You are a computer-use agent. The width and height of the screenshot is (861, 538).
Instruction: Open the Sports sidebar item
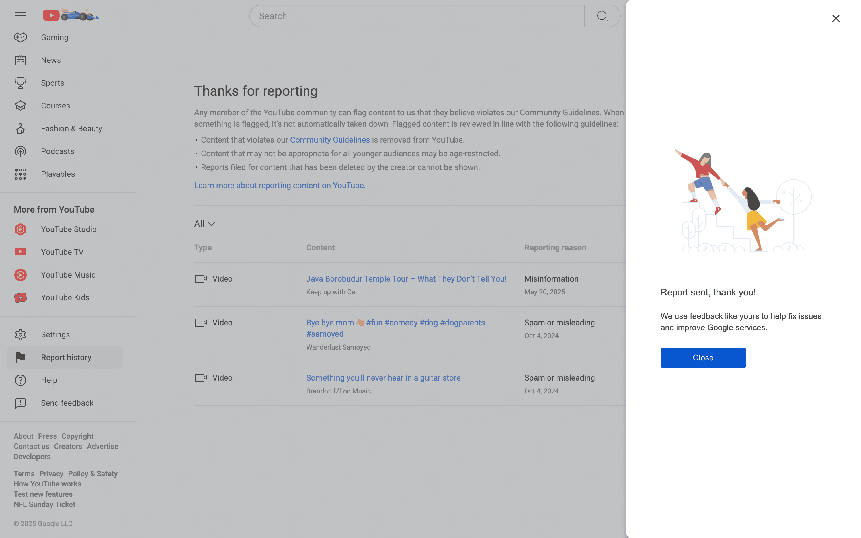[x=52, y=83]
